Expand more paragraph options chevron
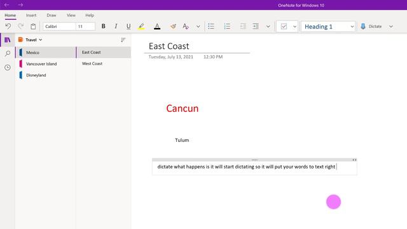407x229 pixels. tap(268, 27)
